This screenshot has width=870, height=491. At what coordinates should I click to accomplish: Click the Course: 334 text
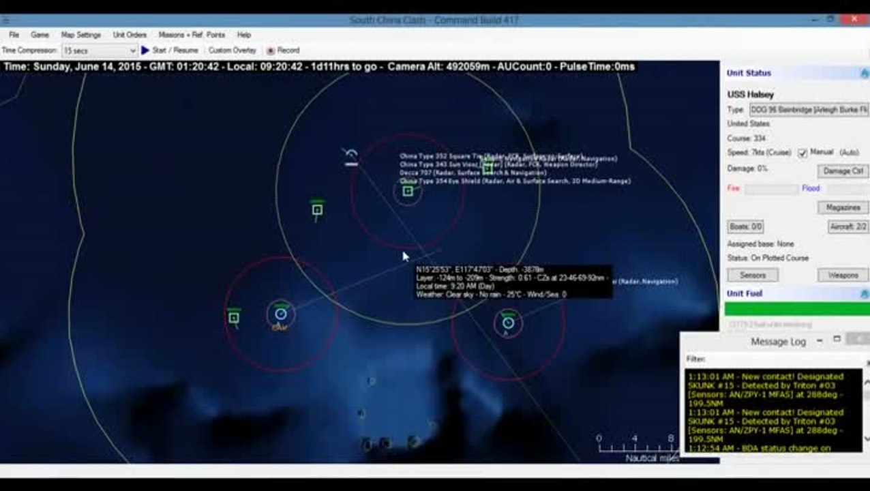[x=747, y=138]
